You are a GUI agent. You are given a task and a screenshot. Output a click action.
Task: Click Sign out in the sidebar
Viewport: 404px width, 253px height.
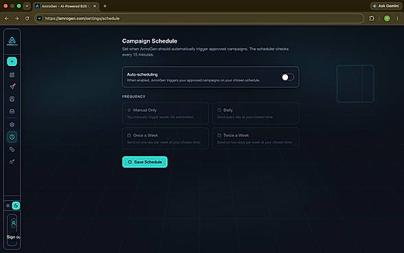14,237
